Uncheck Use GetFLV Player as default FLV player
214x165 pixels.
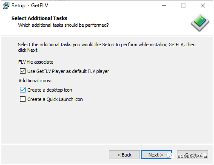pos(23,71)
